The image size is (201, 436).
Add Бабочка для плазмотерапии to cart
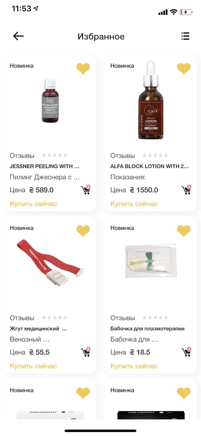click(186, 352)
